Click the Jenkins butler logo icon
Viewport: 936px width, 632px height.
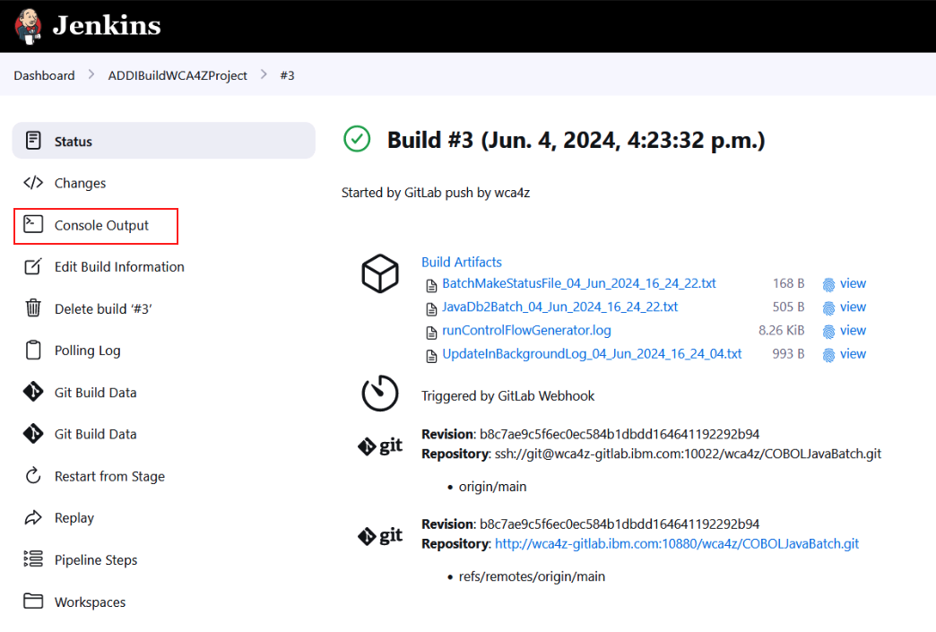tap(28, 26)
